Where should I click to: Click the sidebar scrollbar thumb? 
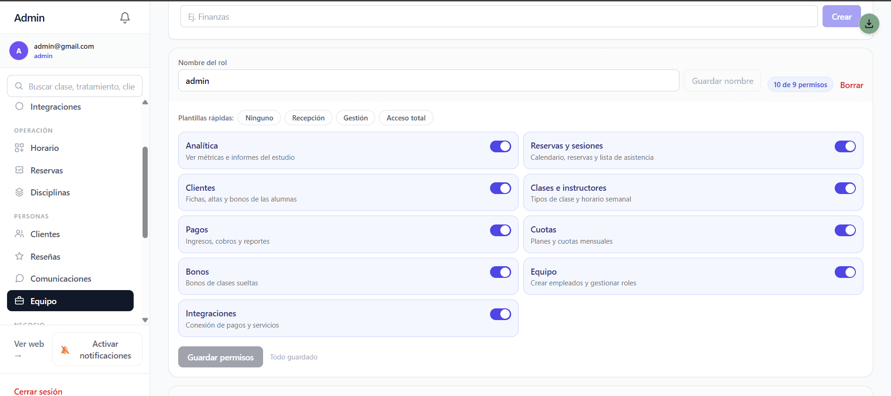[145, 192]
